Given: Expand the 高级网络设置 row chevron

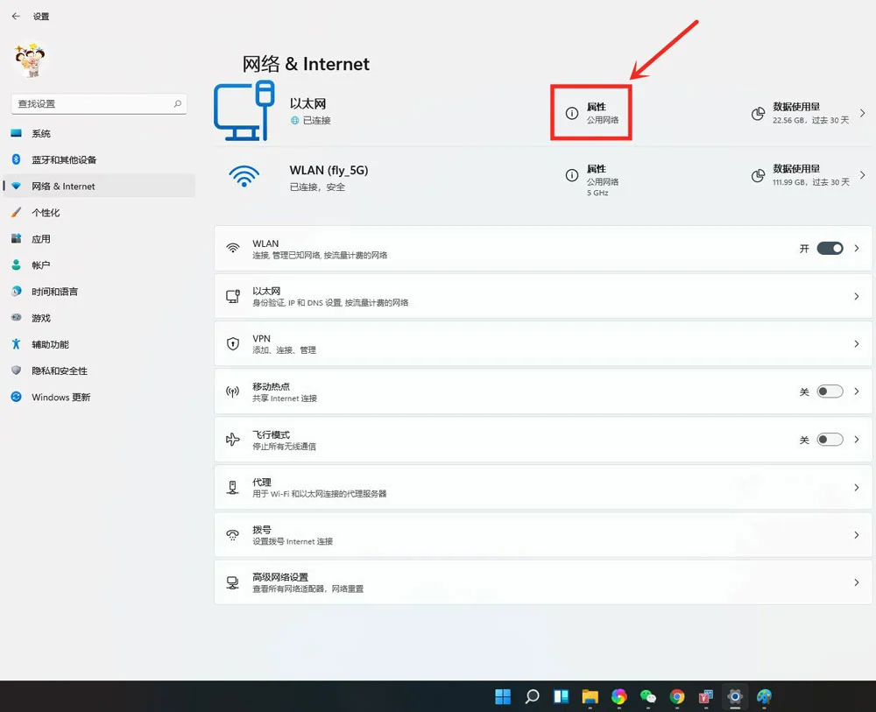Looking at the screenshot, I should tap(857, 582).
